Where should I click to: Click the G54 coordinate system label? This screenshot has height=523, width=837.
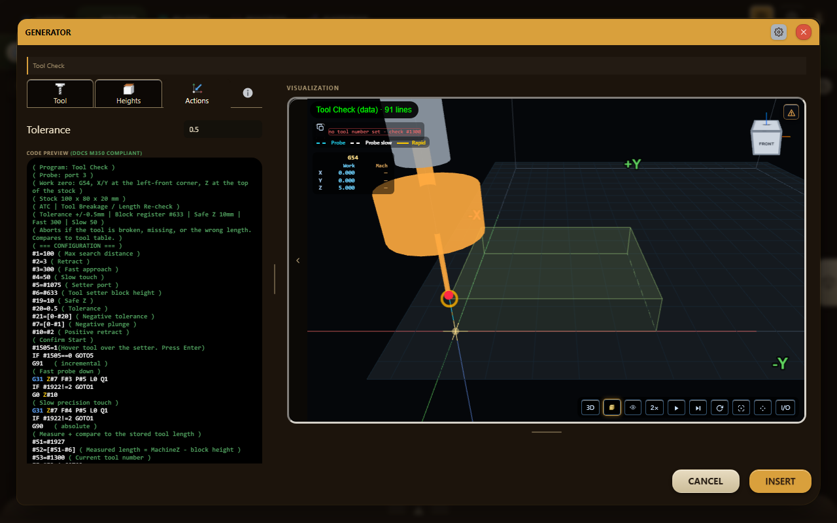[x=353, y=158]
